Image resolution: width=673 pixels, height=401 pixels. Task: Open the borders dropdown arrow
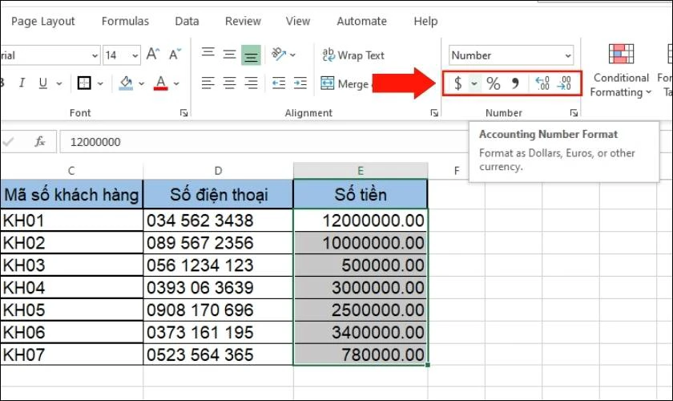click(100, 83)
